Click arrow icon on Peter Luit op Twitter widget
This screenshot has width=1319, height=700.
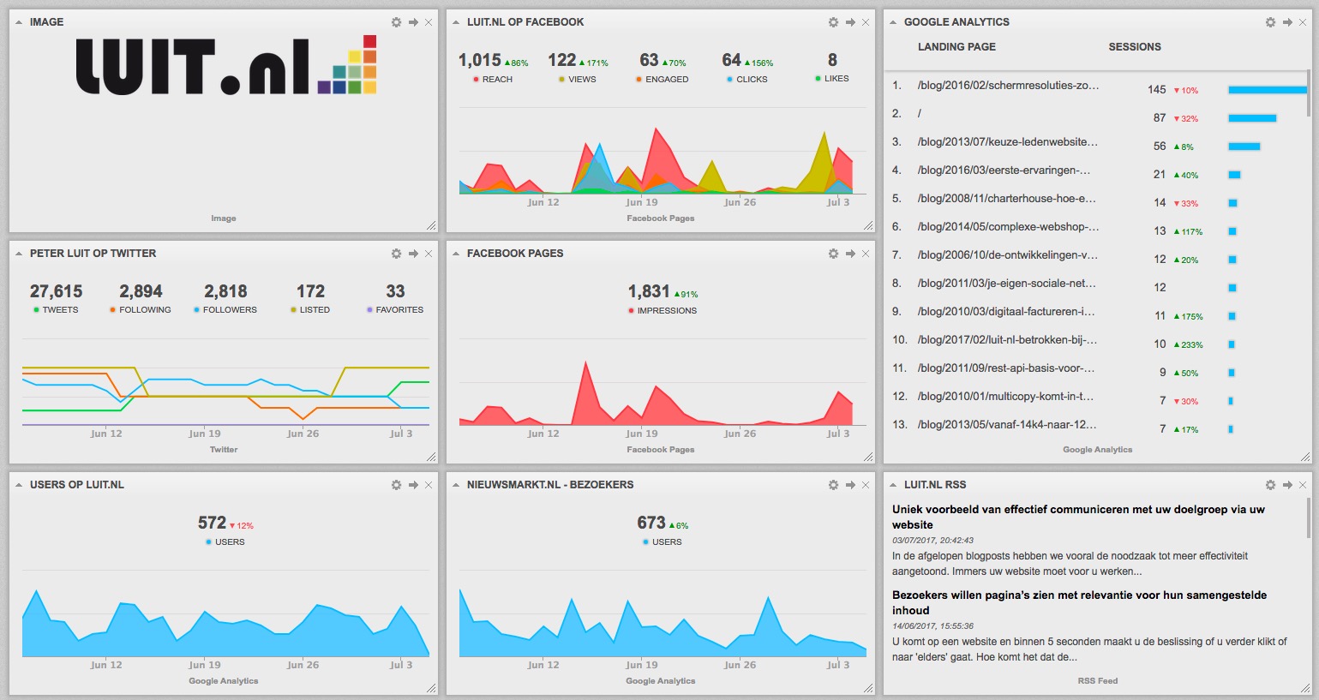tap(413, 254)
